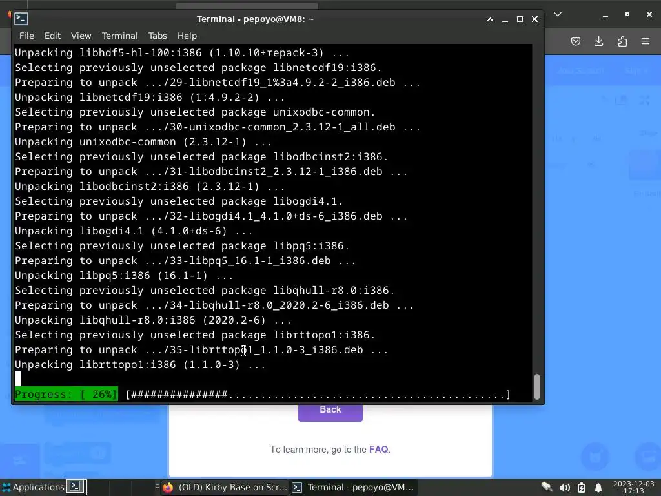Maximize the Terminal window
The width and height of the screenshot is (661, 496).
(x=520, y=19)
